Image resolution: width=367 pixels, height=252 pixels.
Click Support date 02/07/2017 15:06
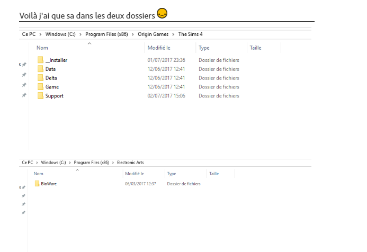[166, 96]
